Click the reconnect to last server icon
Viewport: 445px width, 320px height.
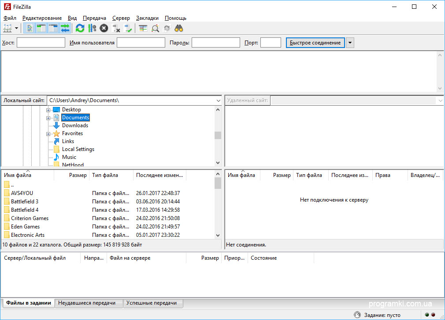pos(128,28)
